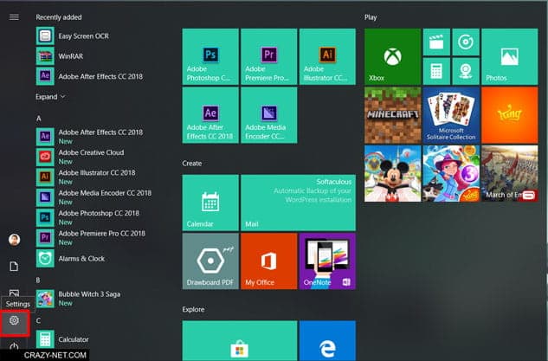
Task: Launch Microsoft Edge tile
Action: tap(327, 341)
